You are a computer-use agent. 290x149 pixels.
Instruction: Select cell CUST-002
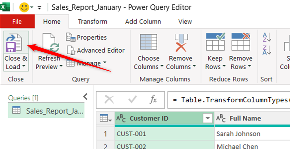[x=164, y=145]
